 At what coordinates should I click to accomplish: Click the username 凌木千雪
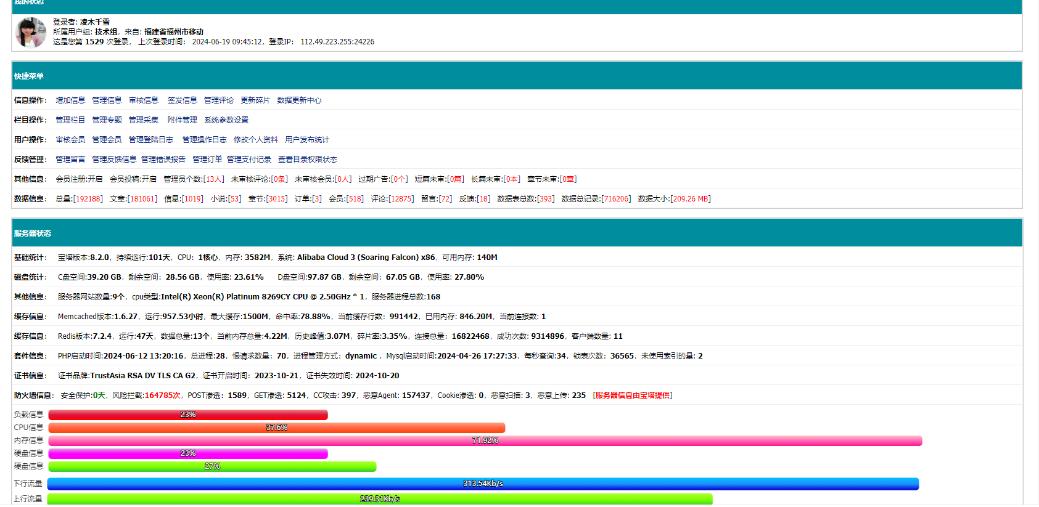coord(94,22)
